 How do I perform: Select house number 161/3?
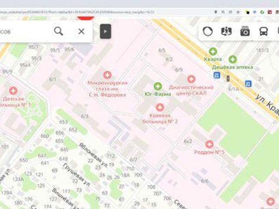(262, 51)
